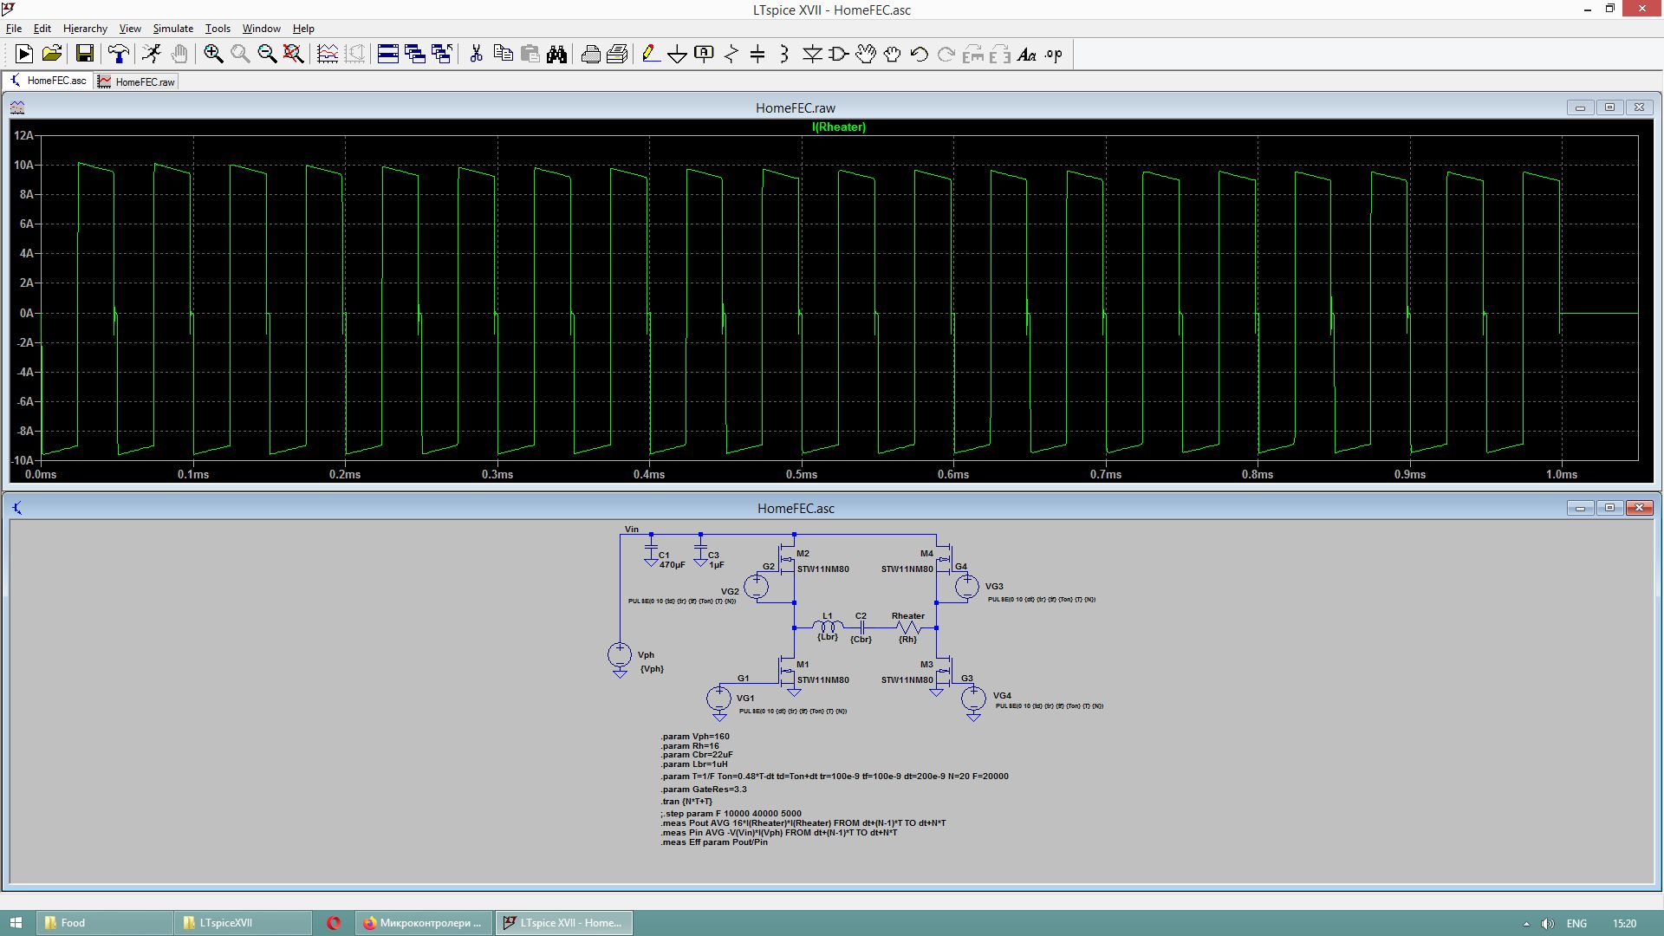Click the .param GateRes=3.3 directive

pos(704,790)
